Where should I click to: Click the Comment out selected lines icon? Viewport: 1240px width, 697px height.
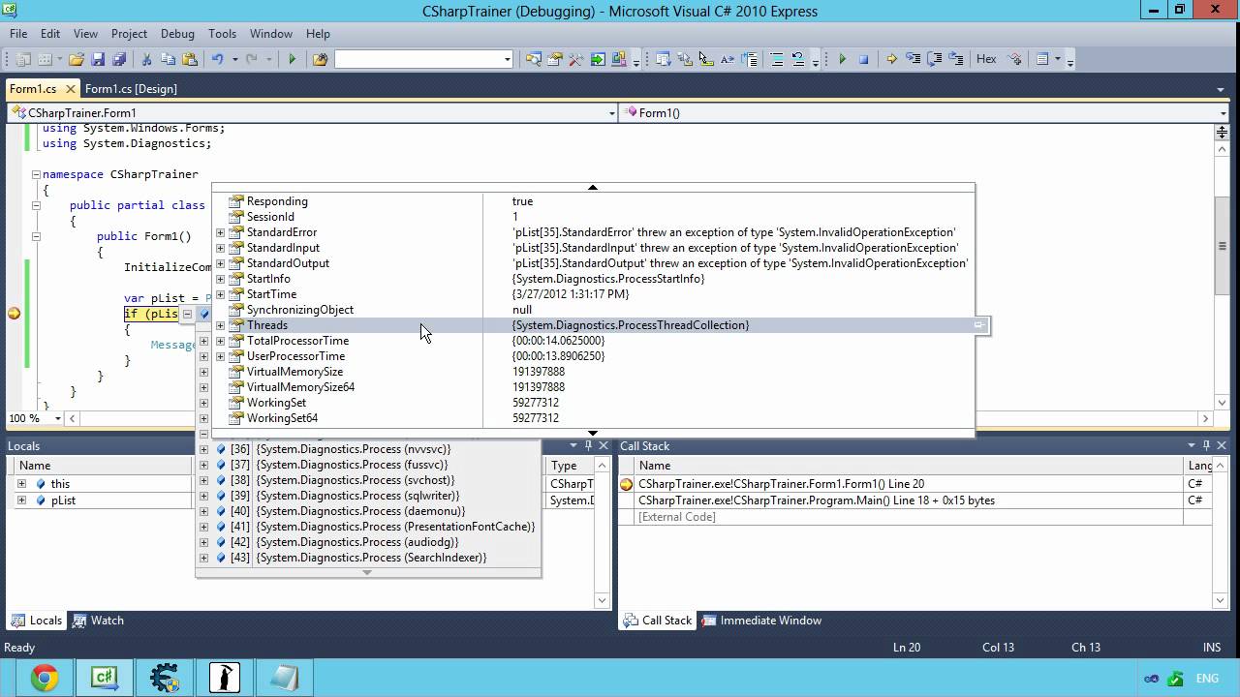[x=777, y=59]
